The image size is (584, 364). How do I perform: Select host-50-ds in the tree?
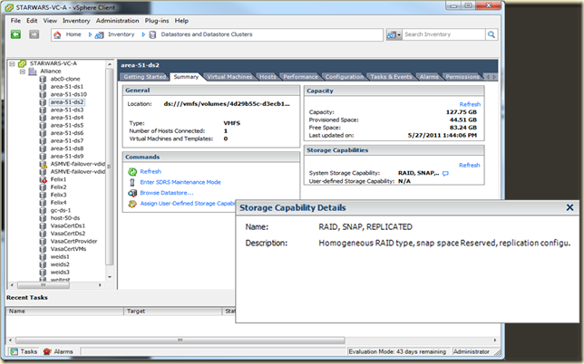[64, 218]
